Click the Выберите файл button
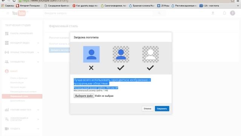 (x=84, y=96)
